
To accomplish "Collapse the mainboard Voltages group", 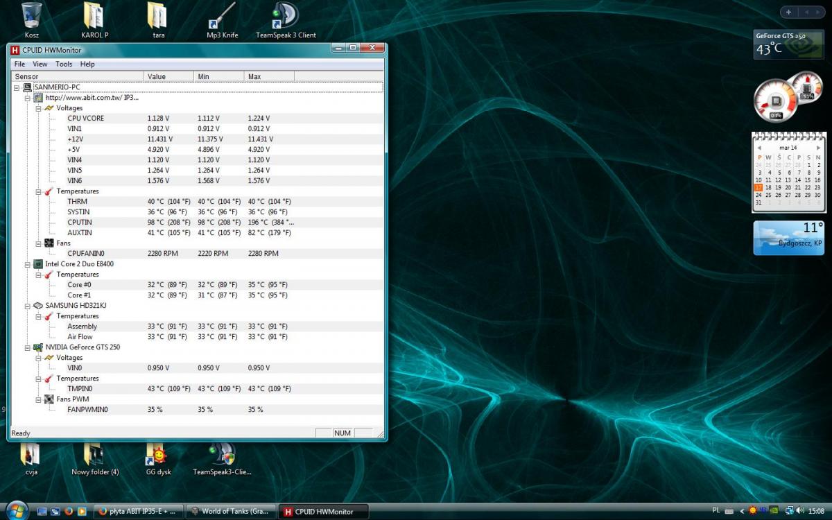I will [39, 108].
